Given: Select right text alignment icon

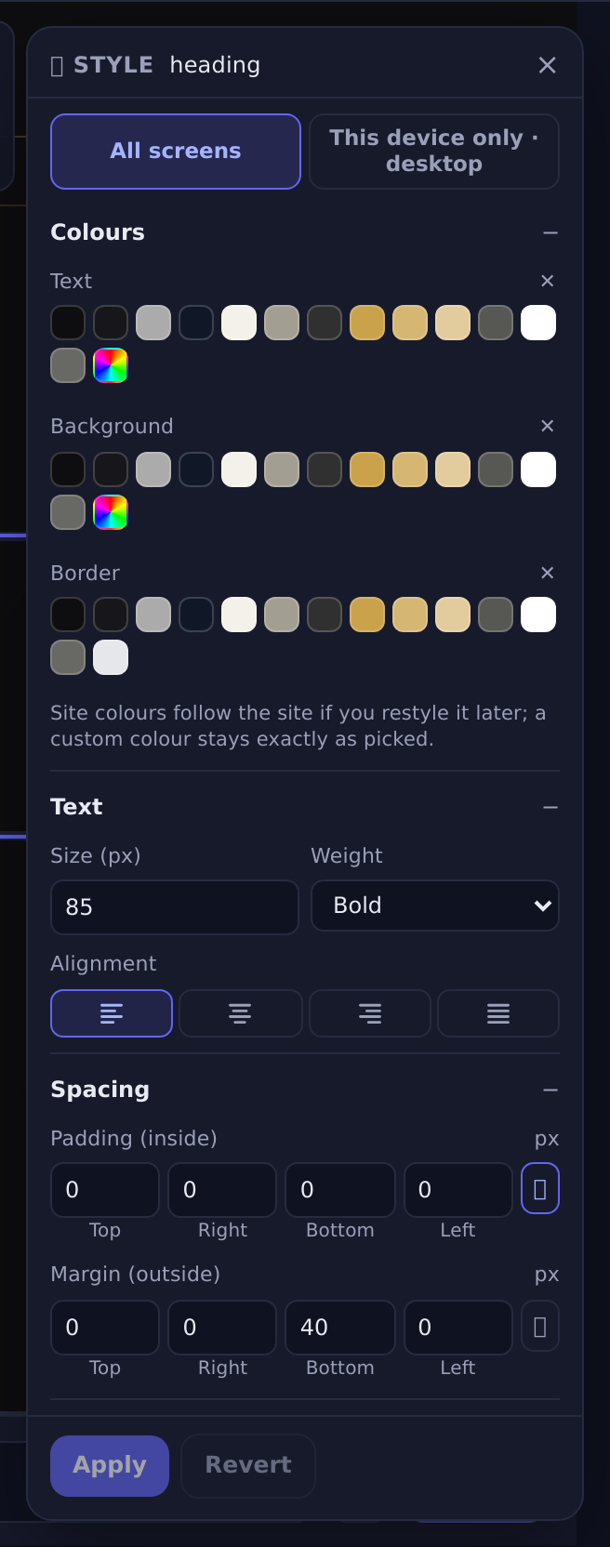Looking at the screenshot, I should point(370,1013).
